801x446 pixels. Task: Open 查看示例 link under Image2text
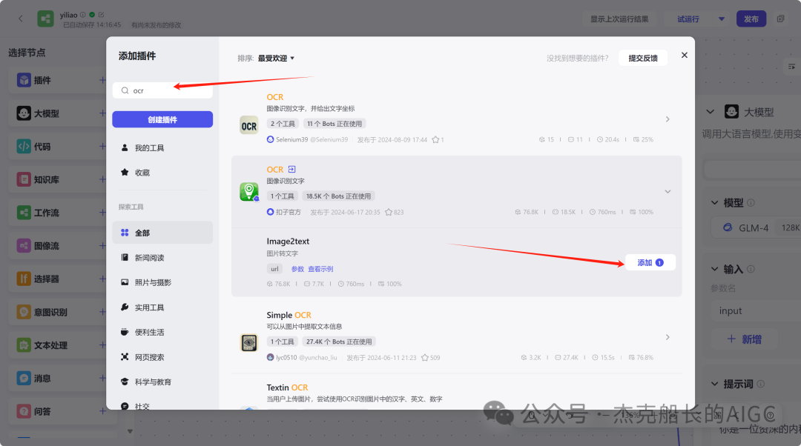(320, 269)
